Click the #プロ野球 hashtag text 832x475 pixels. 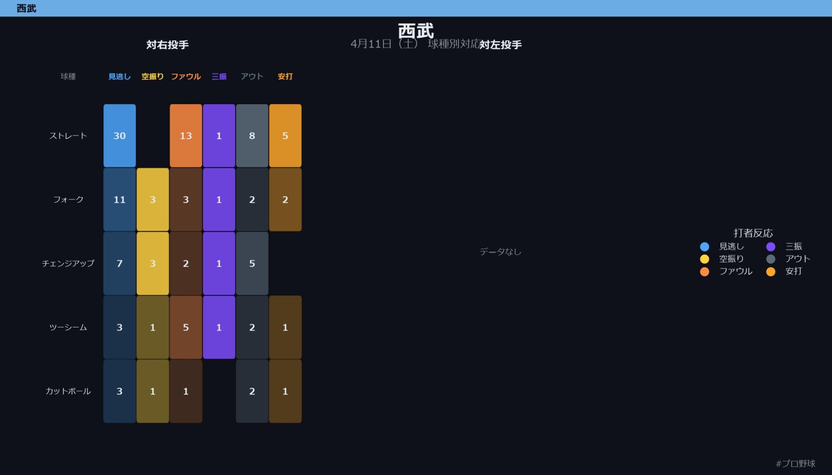[x=796, y=464]
